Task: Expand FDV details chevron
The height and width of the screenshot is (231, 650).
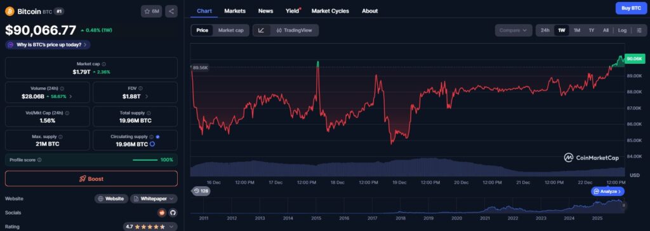Action: tap(147, 96)
